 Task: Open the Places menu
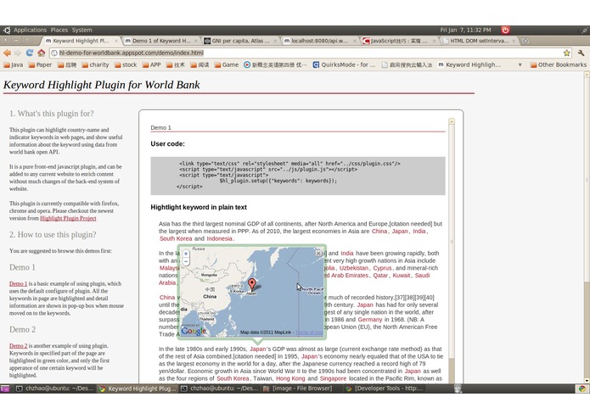point(59,30)
